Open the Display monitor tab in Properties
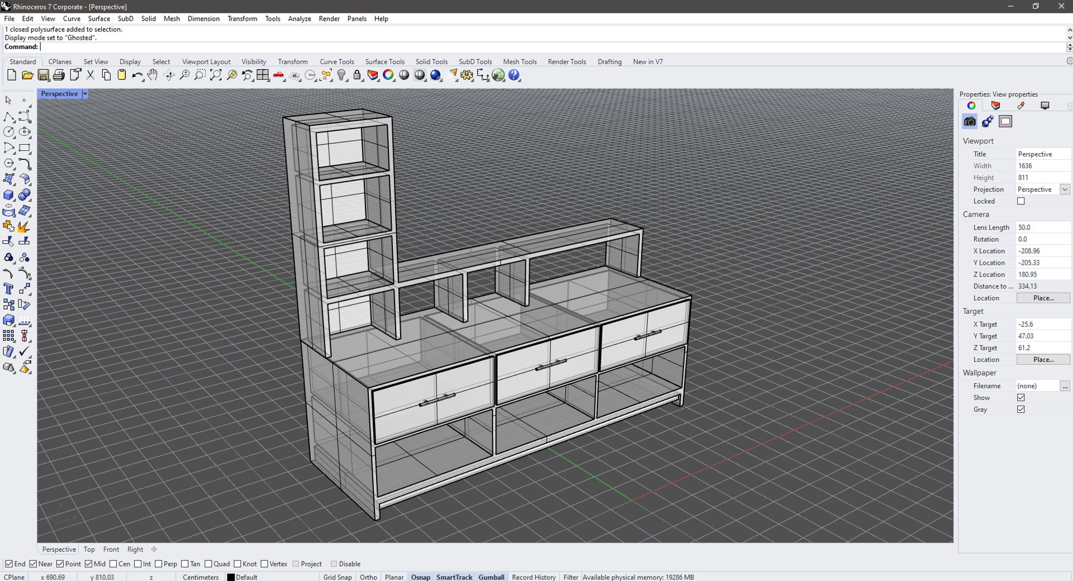This screenshot has width=1073, height=581. point(1044,106)
